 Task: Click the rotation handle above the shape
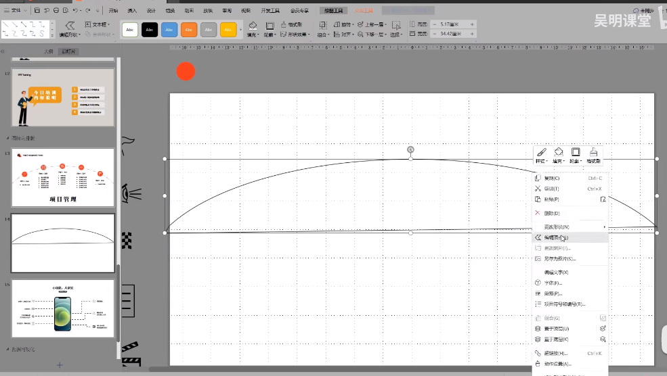[410, 149]
